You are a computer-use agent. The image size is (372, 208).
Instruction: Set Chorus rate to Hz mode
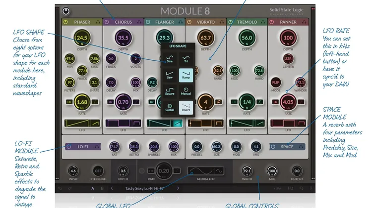click(x=110, y=102)
